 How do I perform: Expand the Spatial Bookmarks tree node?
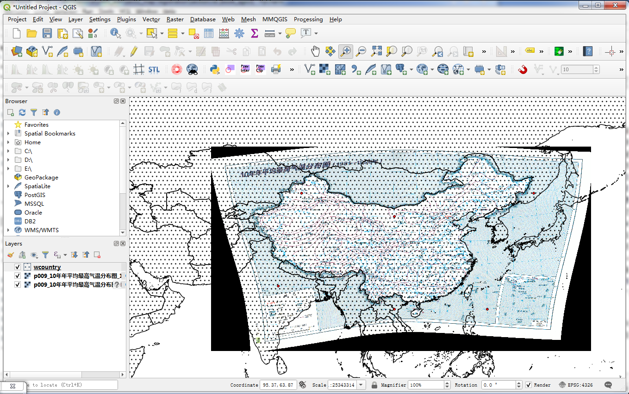8,133
